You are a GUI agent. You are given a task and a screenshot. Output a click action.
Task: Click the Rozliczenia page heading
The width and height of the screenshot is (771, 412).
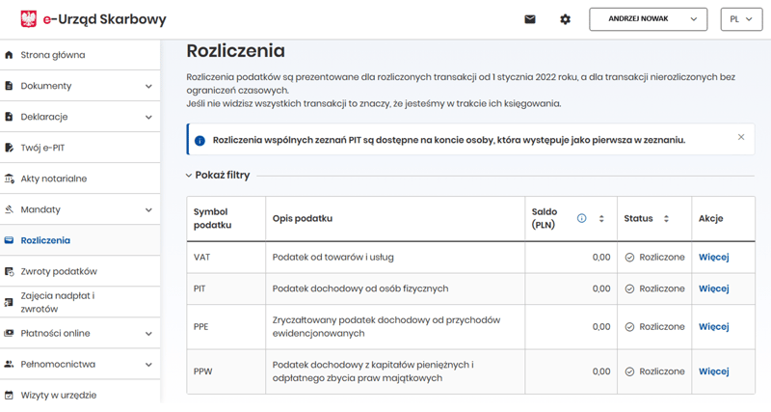point(235,51)
